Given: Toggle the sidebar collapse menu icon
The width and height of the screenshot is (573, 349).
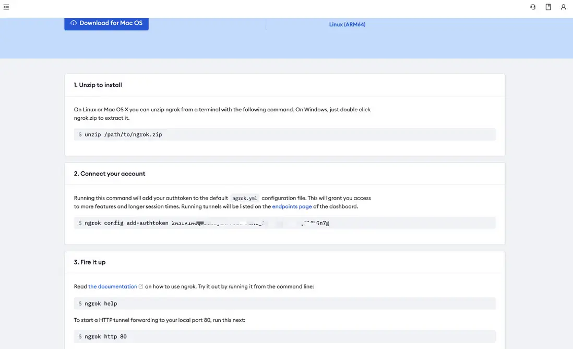Looking at the screenshot, I should (6, 7).
